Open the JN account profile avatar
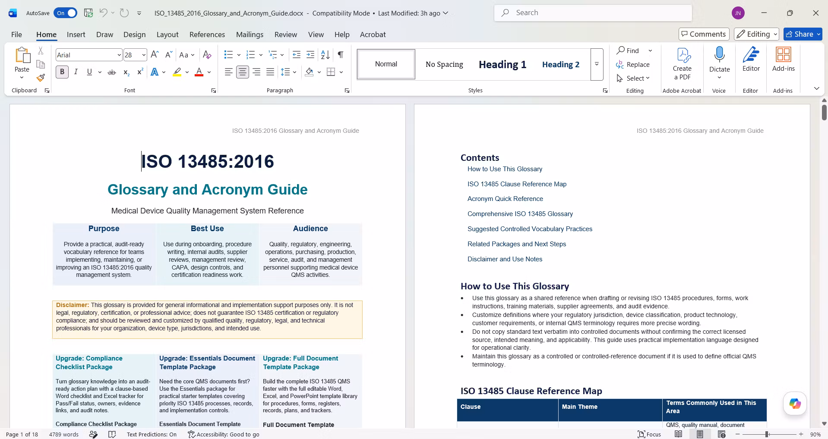This screenshot has height=439, width=828. tap(738, 13)
